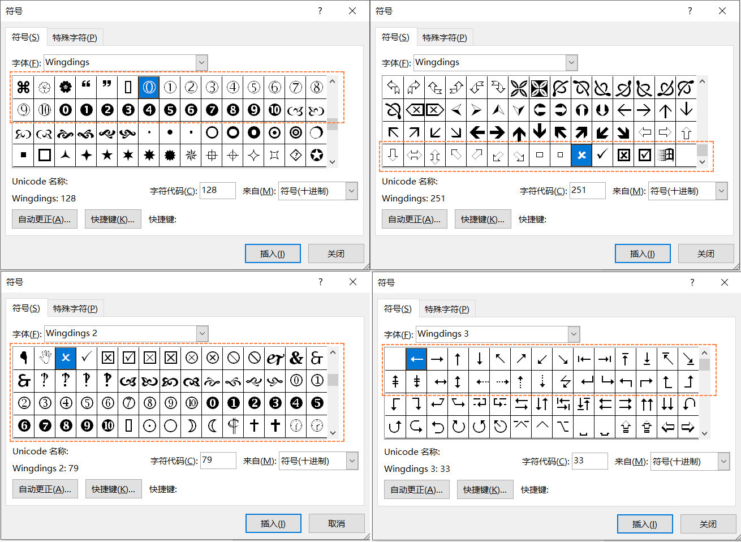Select the thin right arrow → in Wingdings 3
The width and height of the screenshot is (741, 542).
(x=437, y=359)
